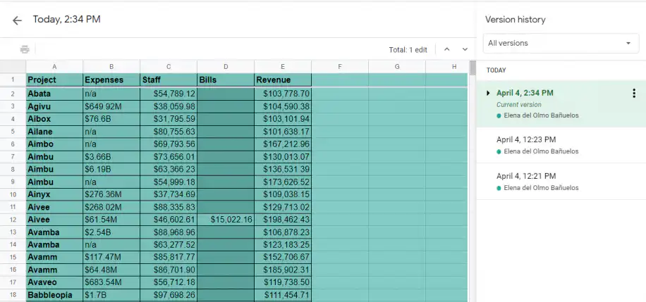Select row 12 header

coord(13,220)
